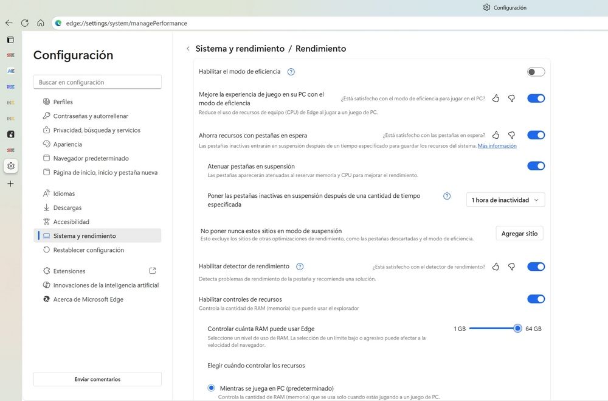Select 'Mientras se juega en PC' radio button
608x401 pixels.
click(x=210, y=388)
